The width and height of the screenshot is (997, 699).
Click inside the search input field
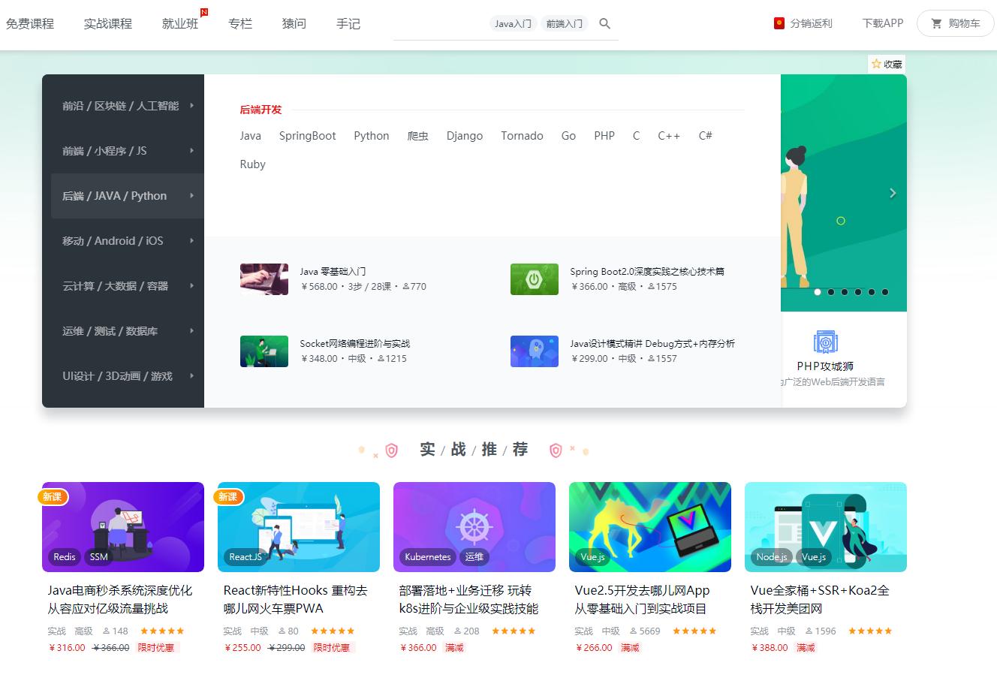coord(443,23)
